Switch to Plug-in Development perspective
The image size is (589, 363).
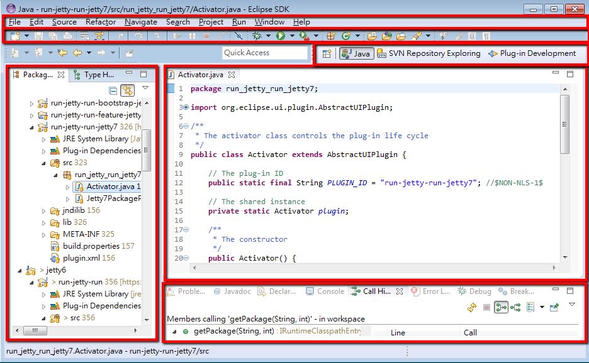click(x=532, y=53)
